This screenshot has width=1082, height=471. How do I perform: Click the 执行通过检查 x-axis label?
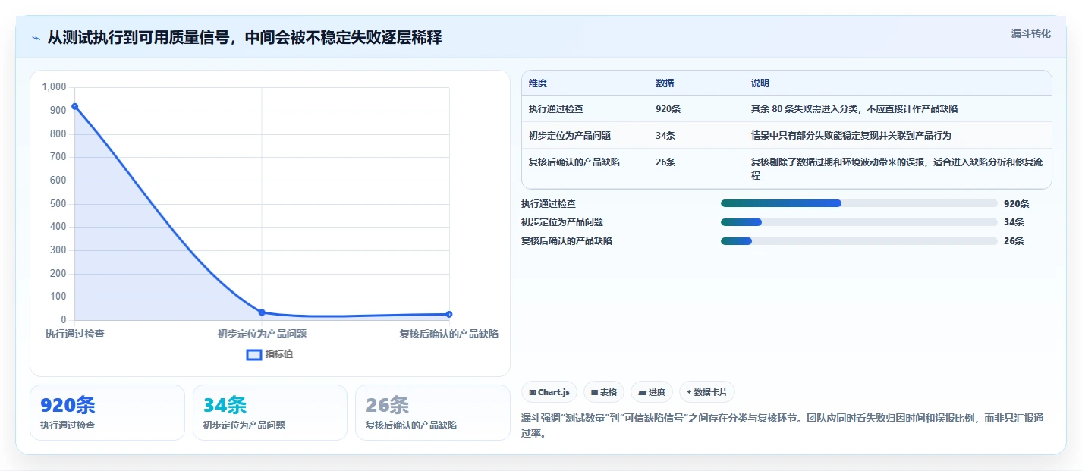tap(74, 334)
